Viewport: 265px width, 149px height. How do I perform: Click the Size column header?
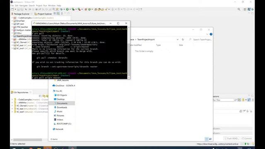[181, 45]
